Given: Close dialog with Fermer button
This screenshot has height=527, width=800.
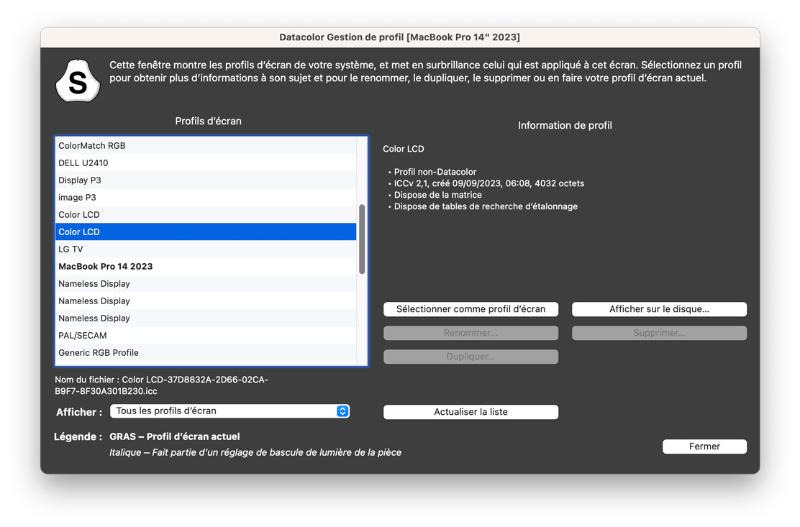Looking at the screenshot, I should point(704,446).
